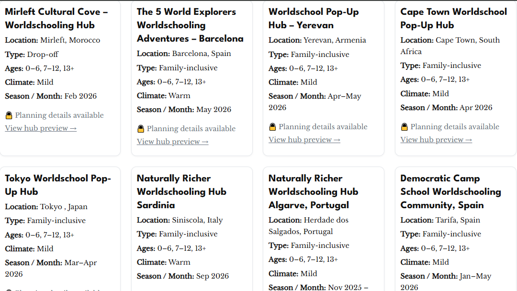517x291 pixels.
Task: Open the Mirleft hub preview link
Action: click(x=40, y=128)
